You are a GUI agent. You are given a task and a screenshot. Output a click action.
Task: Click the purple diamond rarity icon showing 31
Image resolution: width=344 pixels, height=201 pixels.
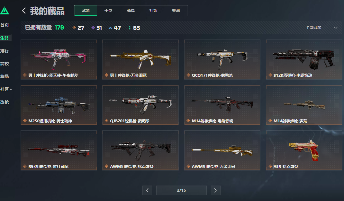pos(93,28)
